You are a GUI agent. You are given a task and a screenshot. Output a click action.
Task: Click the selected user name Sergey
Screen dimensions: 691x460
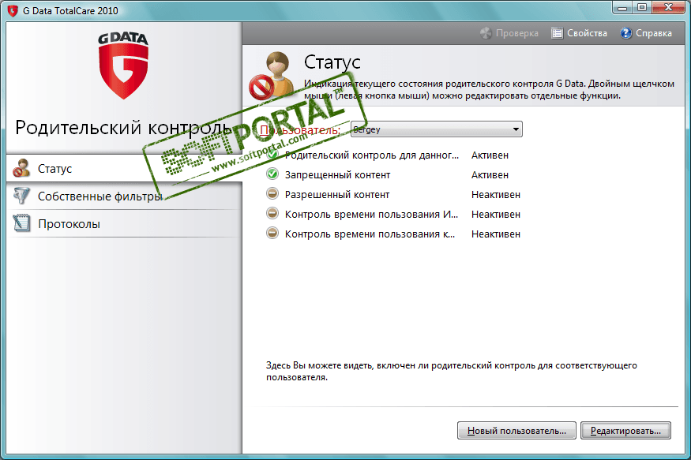point(366,129)
